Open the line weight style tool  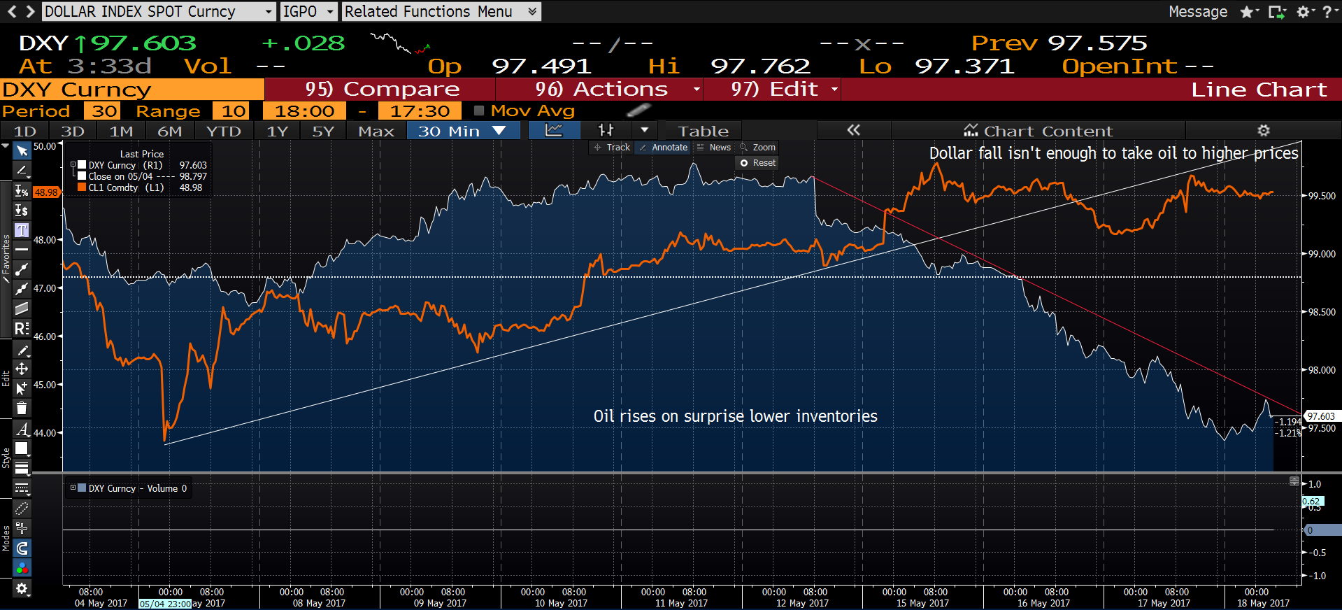(x=22, y=468)
